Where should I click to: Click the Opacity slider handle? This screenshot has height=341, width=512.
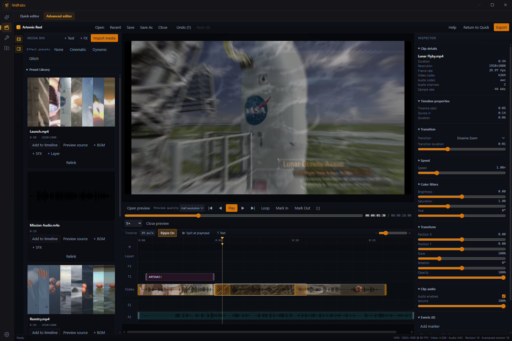[503, 277]
